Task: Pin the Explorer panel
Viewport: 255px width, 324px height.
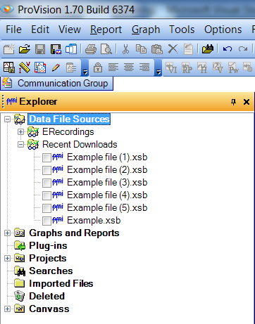Action: (233, 102)
